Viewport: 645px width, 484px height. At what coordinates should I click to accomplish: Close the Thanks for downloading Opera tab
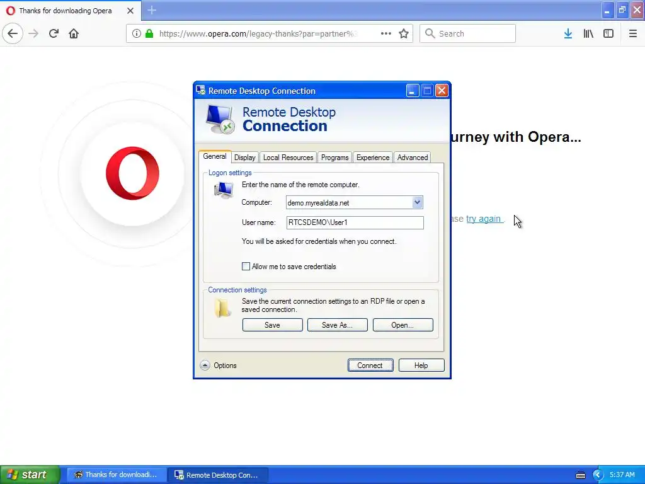pos(130,11)
